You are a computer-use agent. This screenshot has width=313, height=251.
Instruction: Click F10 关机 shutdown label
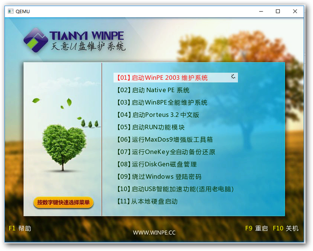pyautogui.click(x=286, y=228)
